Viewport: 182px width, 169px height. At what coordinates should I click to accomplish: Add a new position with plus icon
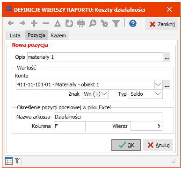click(34, 23)
